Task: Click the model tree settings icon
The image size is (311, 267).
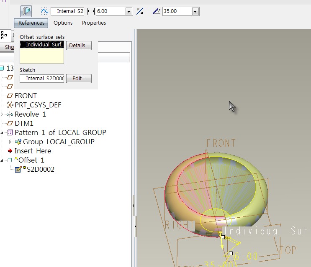Action: pos(4,36)
